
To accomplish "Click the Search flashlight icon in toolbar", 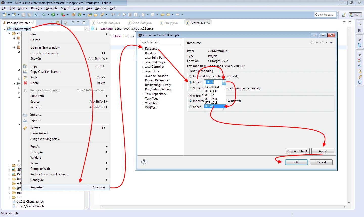I will click(x=102, y=15).
